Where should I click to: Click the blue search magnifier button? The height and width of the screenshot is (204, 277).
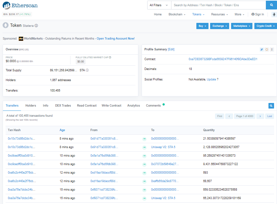point(271,5)
